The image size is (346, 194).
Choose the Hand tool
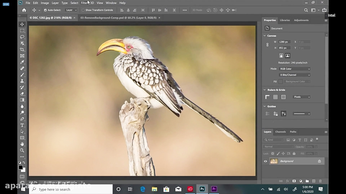(x=22, y=144)
